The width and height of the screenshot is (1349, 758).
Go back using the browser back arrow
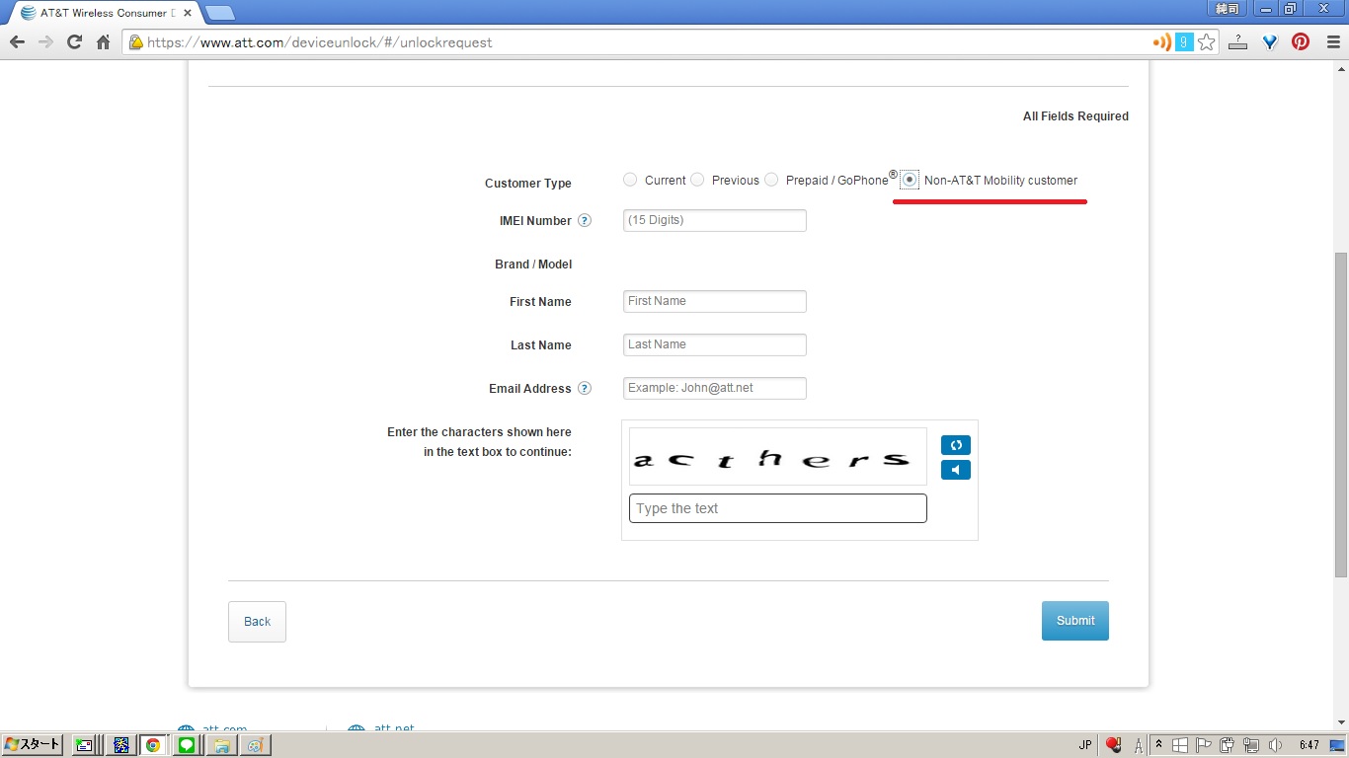17,42
